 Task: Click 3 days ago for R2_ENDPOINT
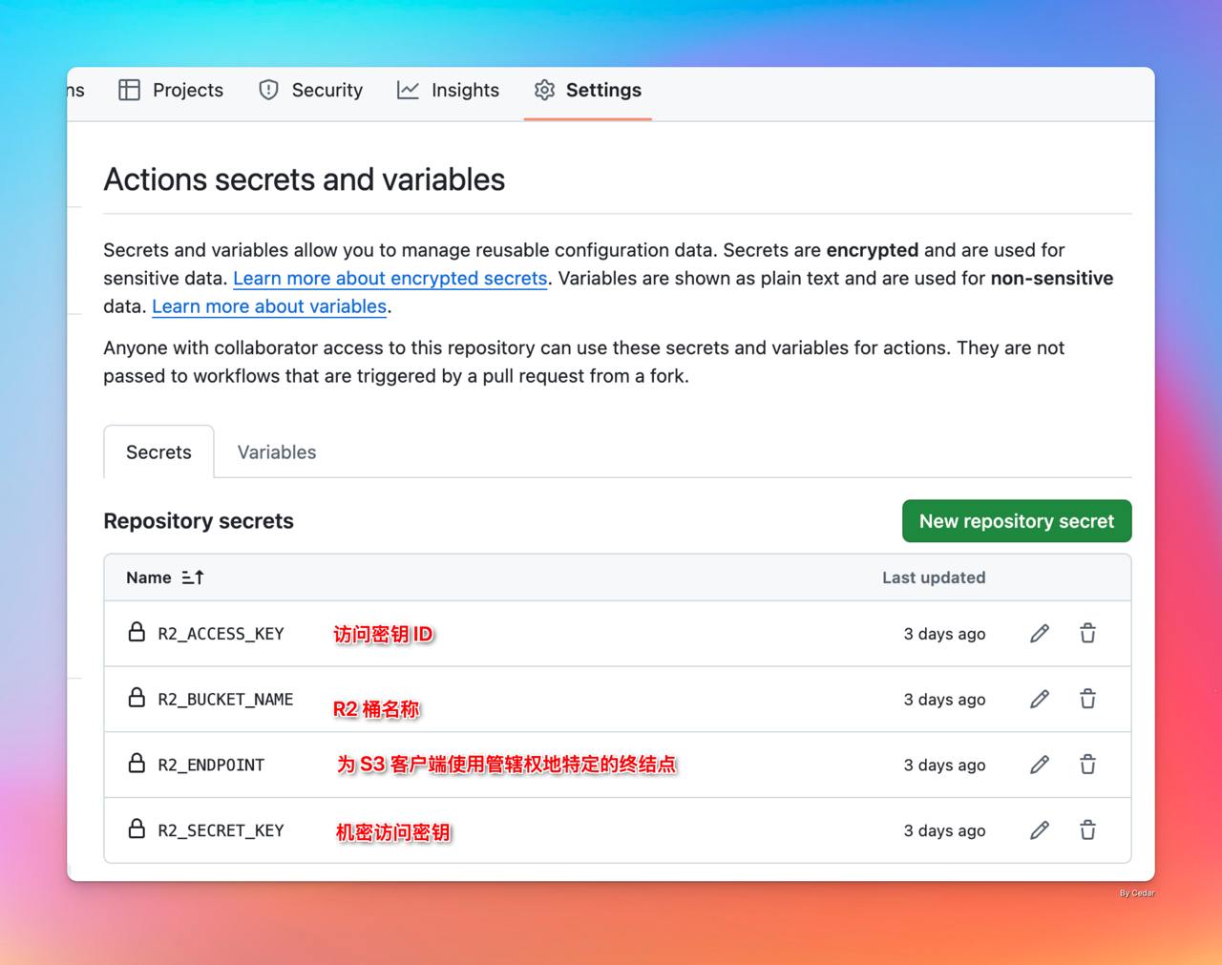(944, 765)
